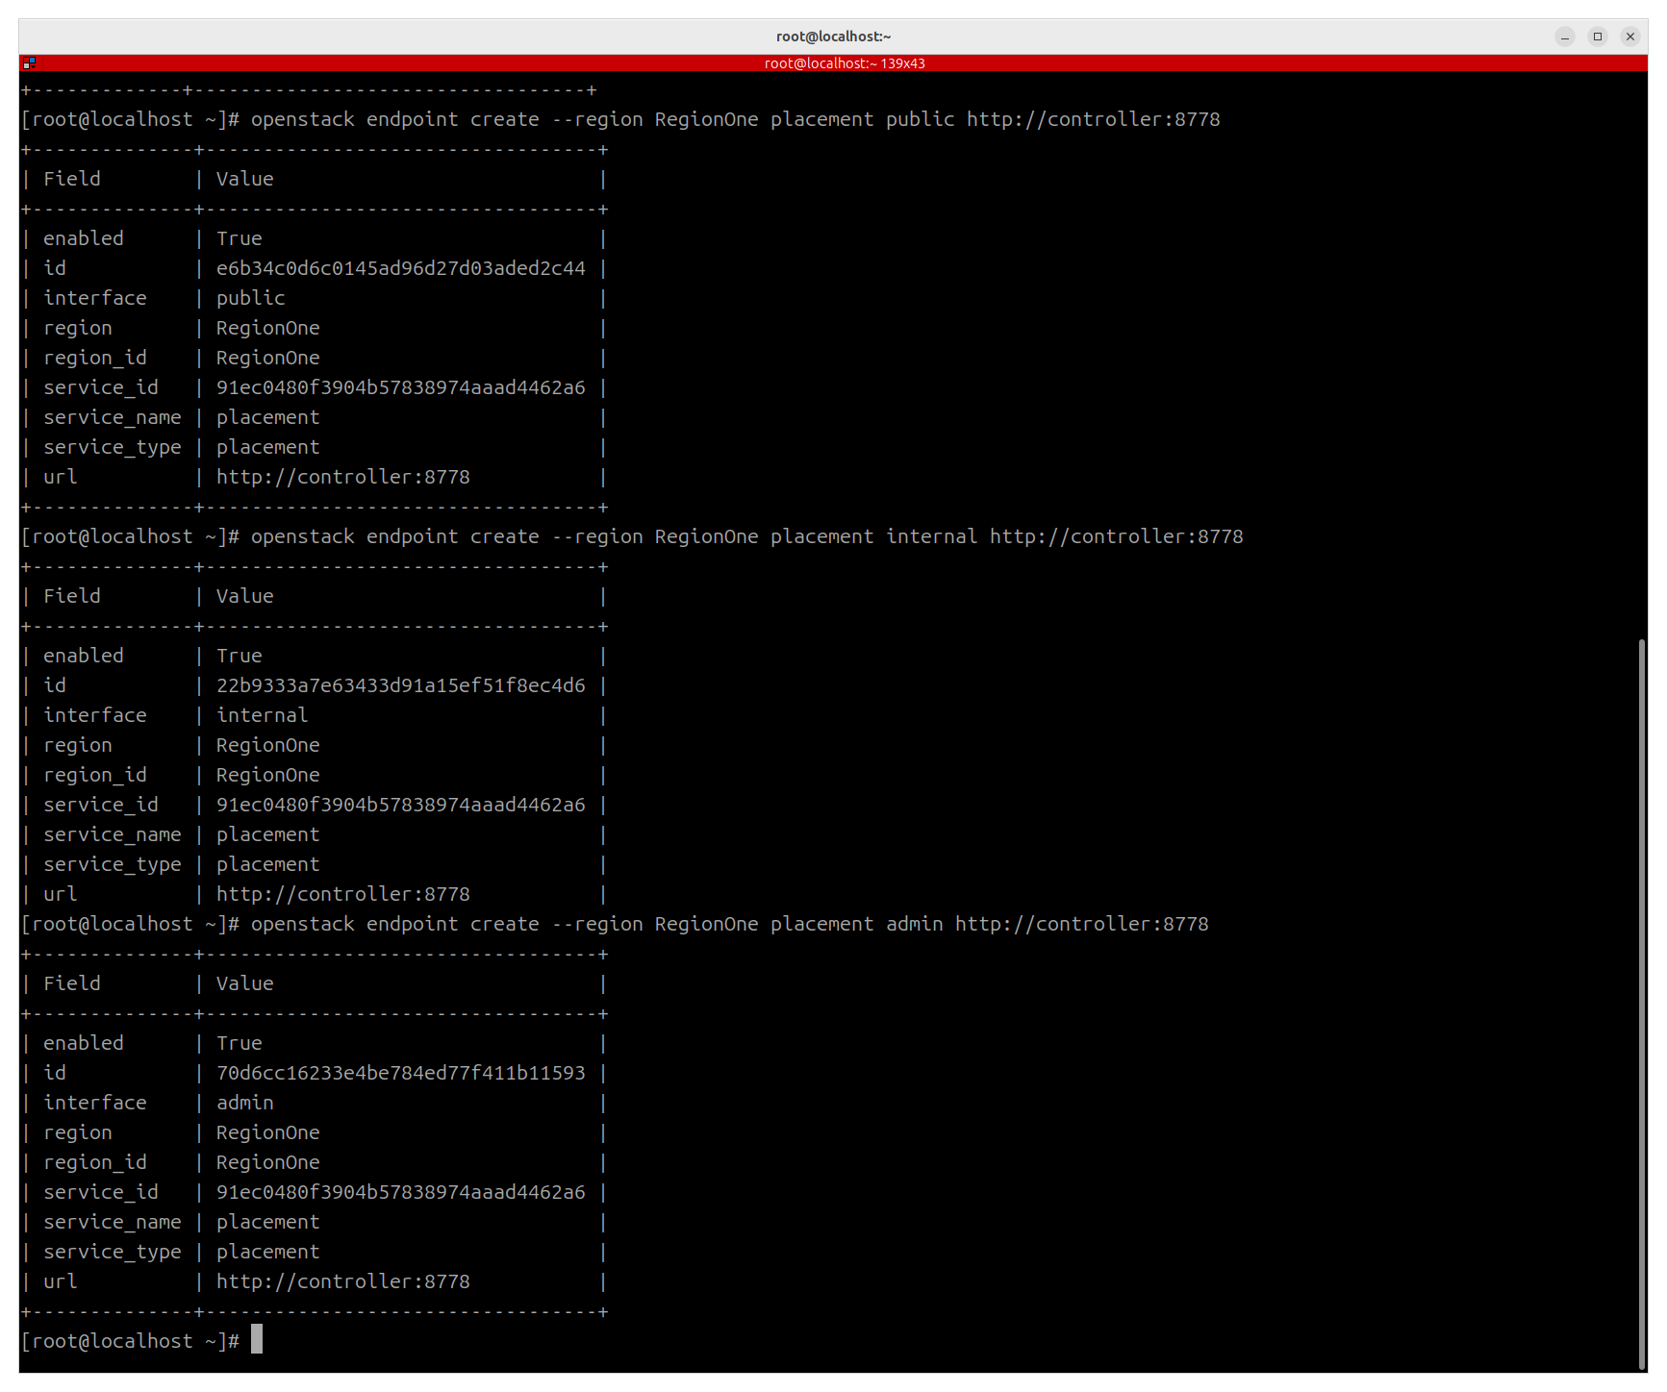Viewport: 1667px width, 1392px height.
Task: Click the terminal cursor at final prompt
Action: 257,1339
